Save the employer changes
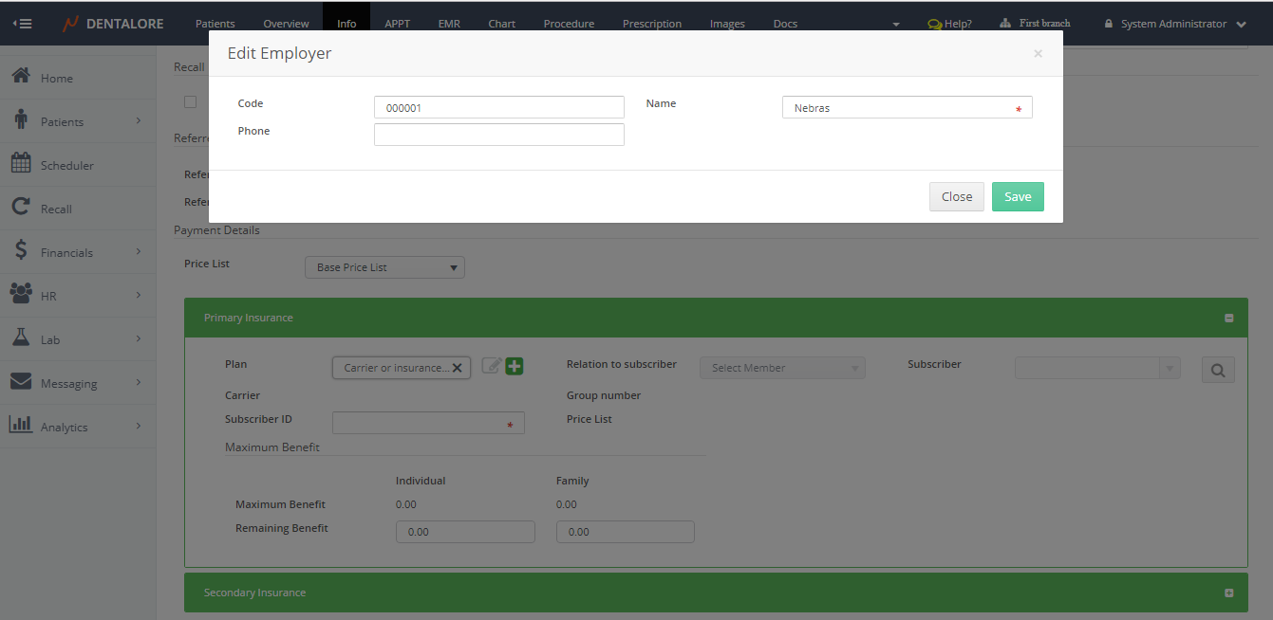The width and height of the screenshot is (1273, 620). (1018, 197)
